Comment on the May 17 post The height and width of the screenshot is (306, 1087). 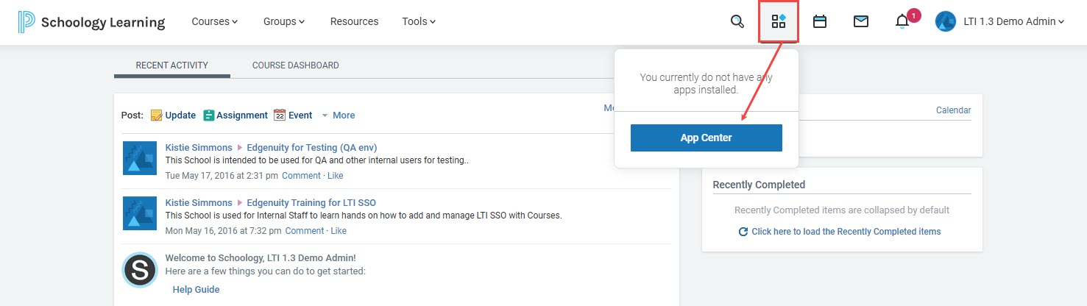tap(301, 176)
